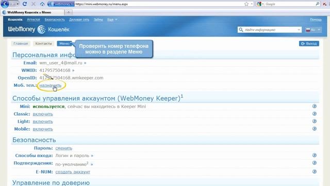The height and width of the screenshot is (186, 330).
Task: Expand the address bar history dropdown
Action: [252, 4]
